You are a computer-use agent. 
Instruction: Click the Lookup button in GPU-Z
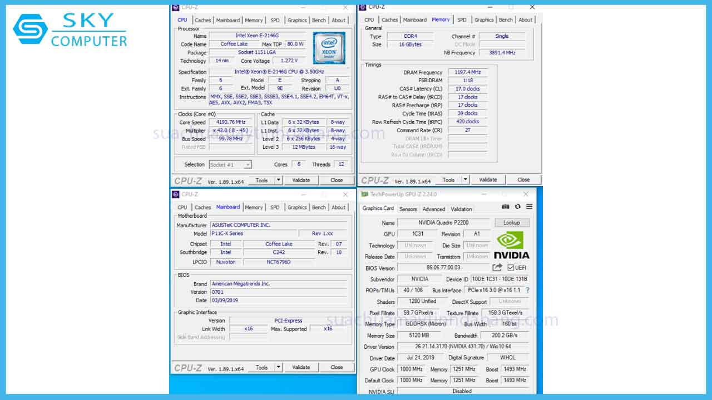512,222
